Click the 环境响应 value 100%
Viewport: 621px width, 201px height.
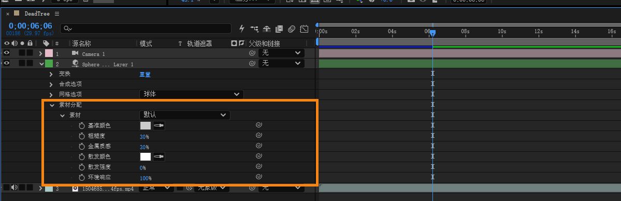point(146,178)
